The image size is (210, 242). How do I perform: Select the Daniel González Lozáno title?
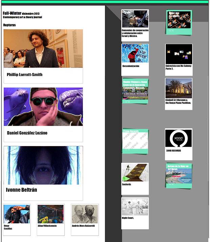27,133
